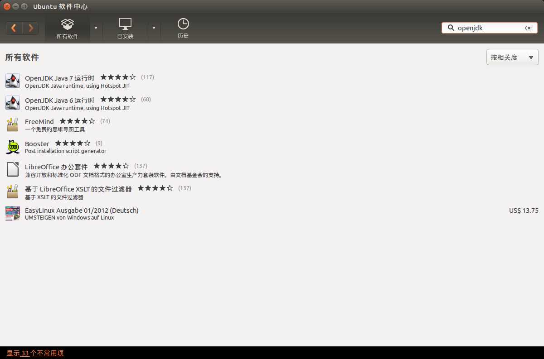This screenshot has width=544, height=359.
Task: Click the FreeMind star rating
Action: pos(78,121)
